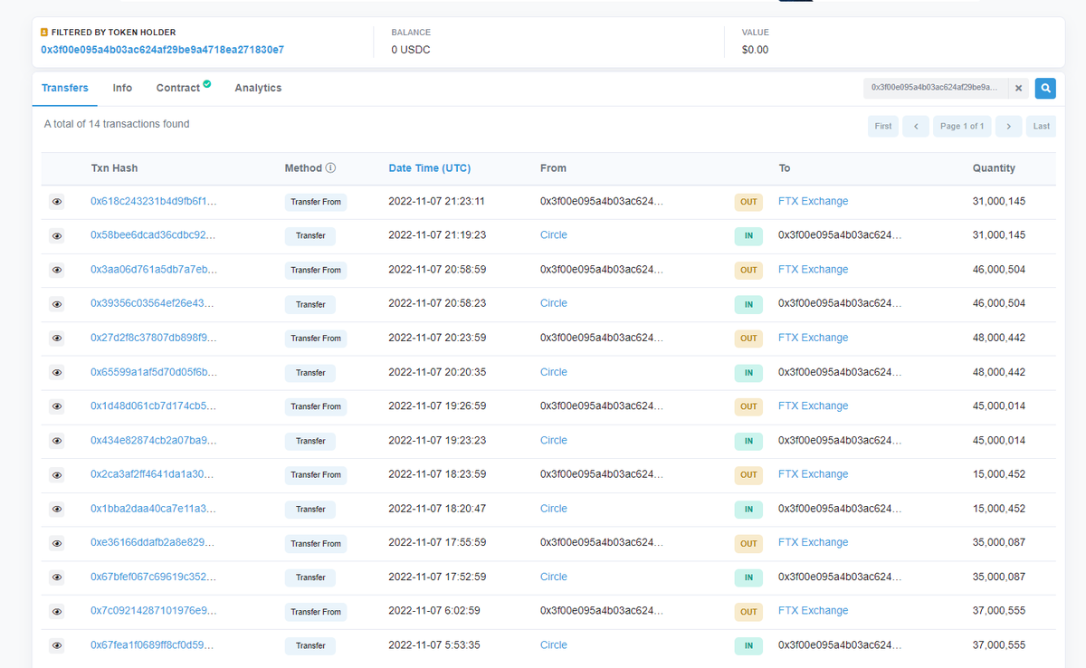Screen dimensions: 1086x668
Task: Open transaction 0x27d2f8c37807db898f9 hash link
Action: (x=154, y=338)
